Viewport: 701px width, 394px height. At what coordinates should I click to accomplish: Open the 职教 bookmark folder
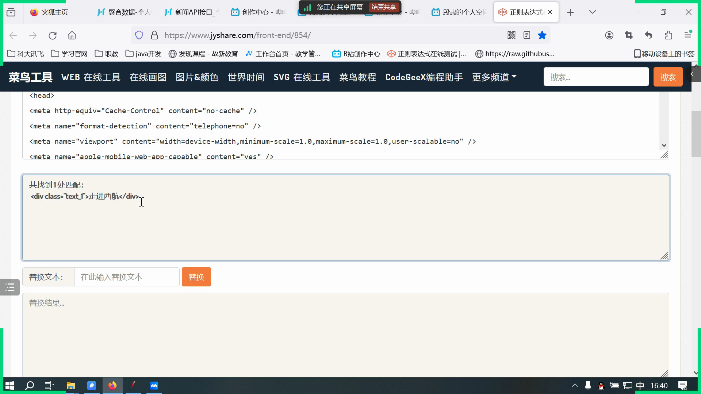107,54
